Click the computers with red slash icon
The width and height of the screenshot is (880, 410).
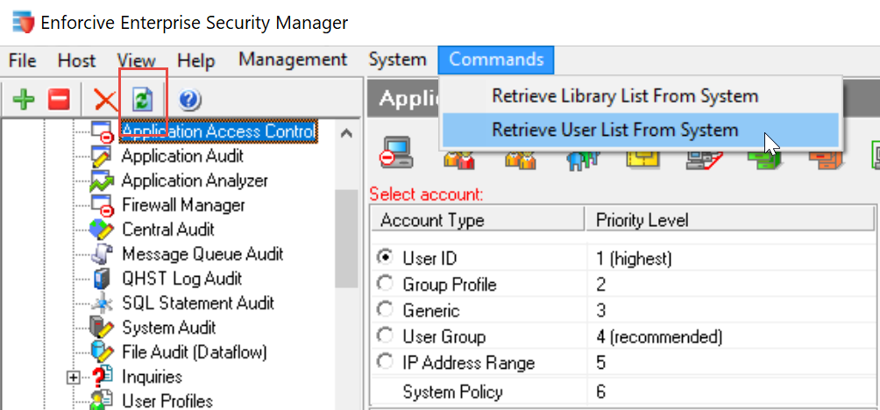[704, 159]
